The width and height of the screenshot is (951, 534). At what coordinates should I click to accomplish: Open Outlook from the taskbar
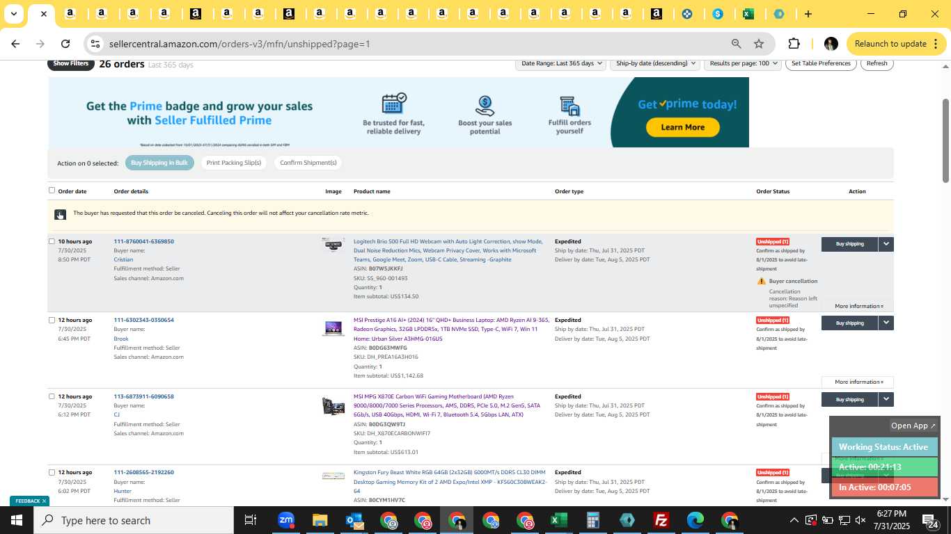pyautogui.click(x=354, y=520)
